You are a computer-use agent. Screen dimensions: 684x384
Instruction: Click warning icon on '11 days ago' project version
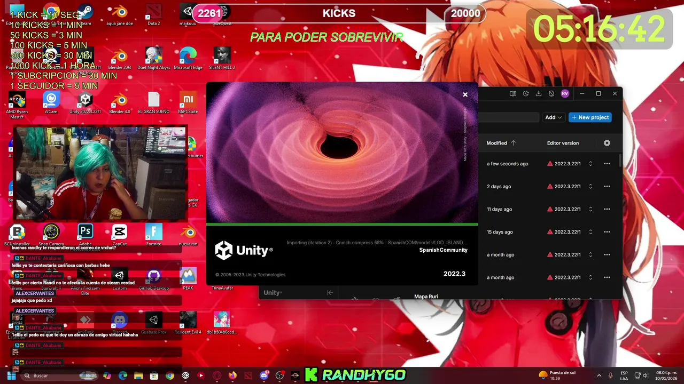[550, 209]
